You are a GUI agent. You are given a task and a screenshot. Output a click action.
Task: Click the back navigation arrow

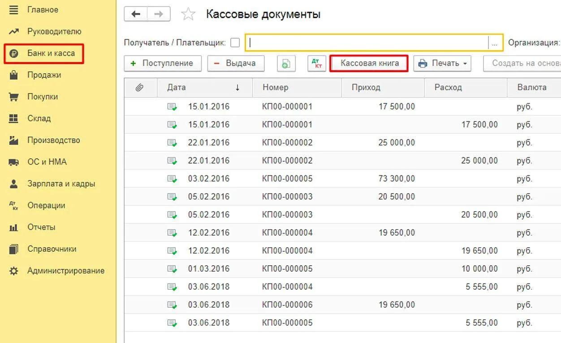coord(136,14)
